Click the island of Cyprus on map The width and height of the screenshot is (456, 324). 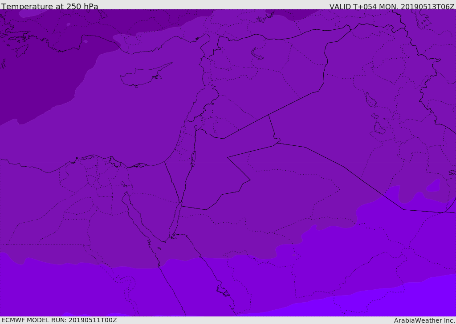(144, 76)
